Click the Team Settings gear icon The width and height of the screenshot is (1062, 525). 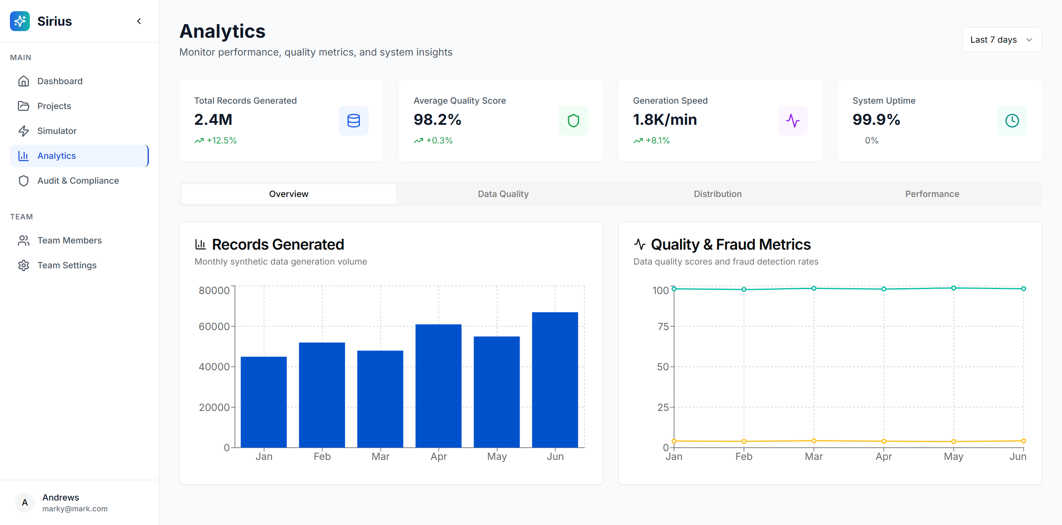[24, 265]
